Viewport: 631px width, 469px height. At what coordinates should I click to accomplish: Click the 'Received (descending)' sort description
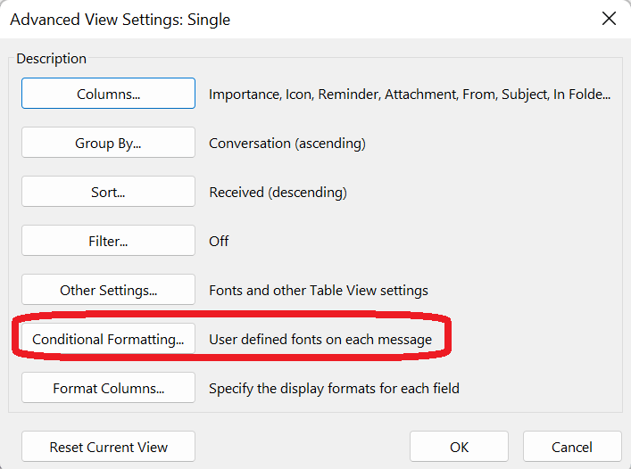point(278,192)
